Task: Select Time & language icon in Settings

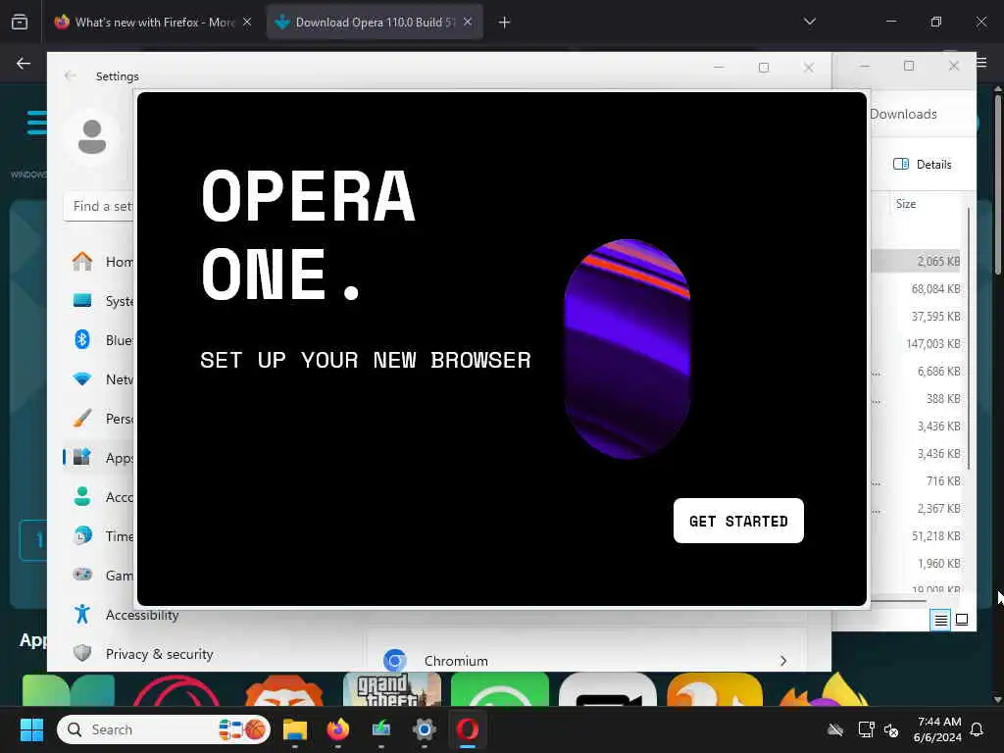Action: point(82,535)
